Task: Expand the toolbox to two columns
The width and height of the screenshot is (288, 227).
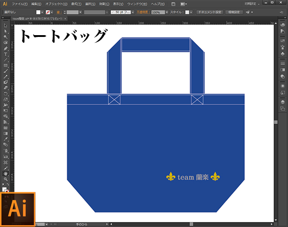Action: click(3, 18)
